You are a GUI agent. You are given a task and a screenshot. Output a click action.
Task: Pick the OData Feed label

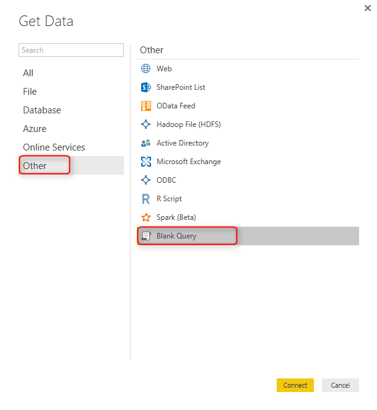coord(176,106)
